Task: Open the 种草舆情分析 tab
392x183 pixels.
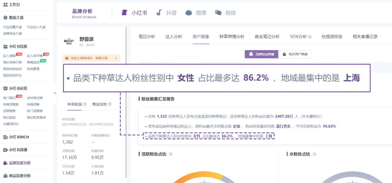Action: coord(232,37)
